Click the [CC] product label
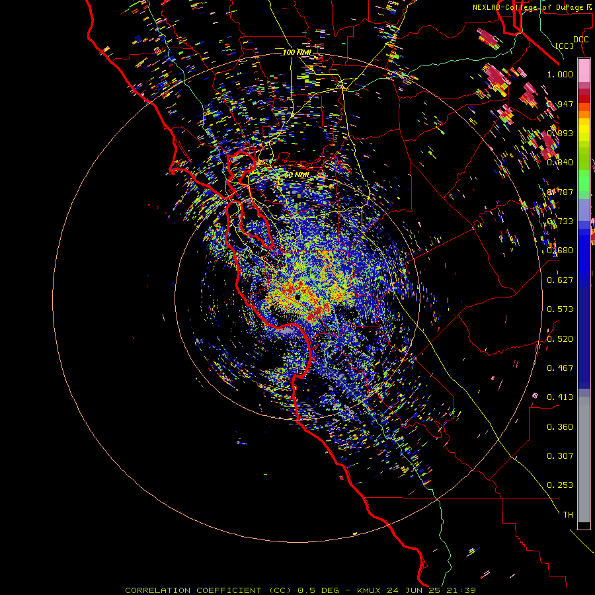Viewport: 595px width, 595px height. 565,46
